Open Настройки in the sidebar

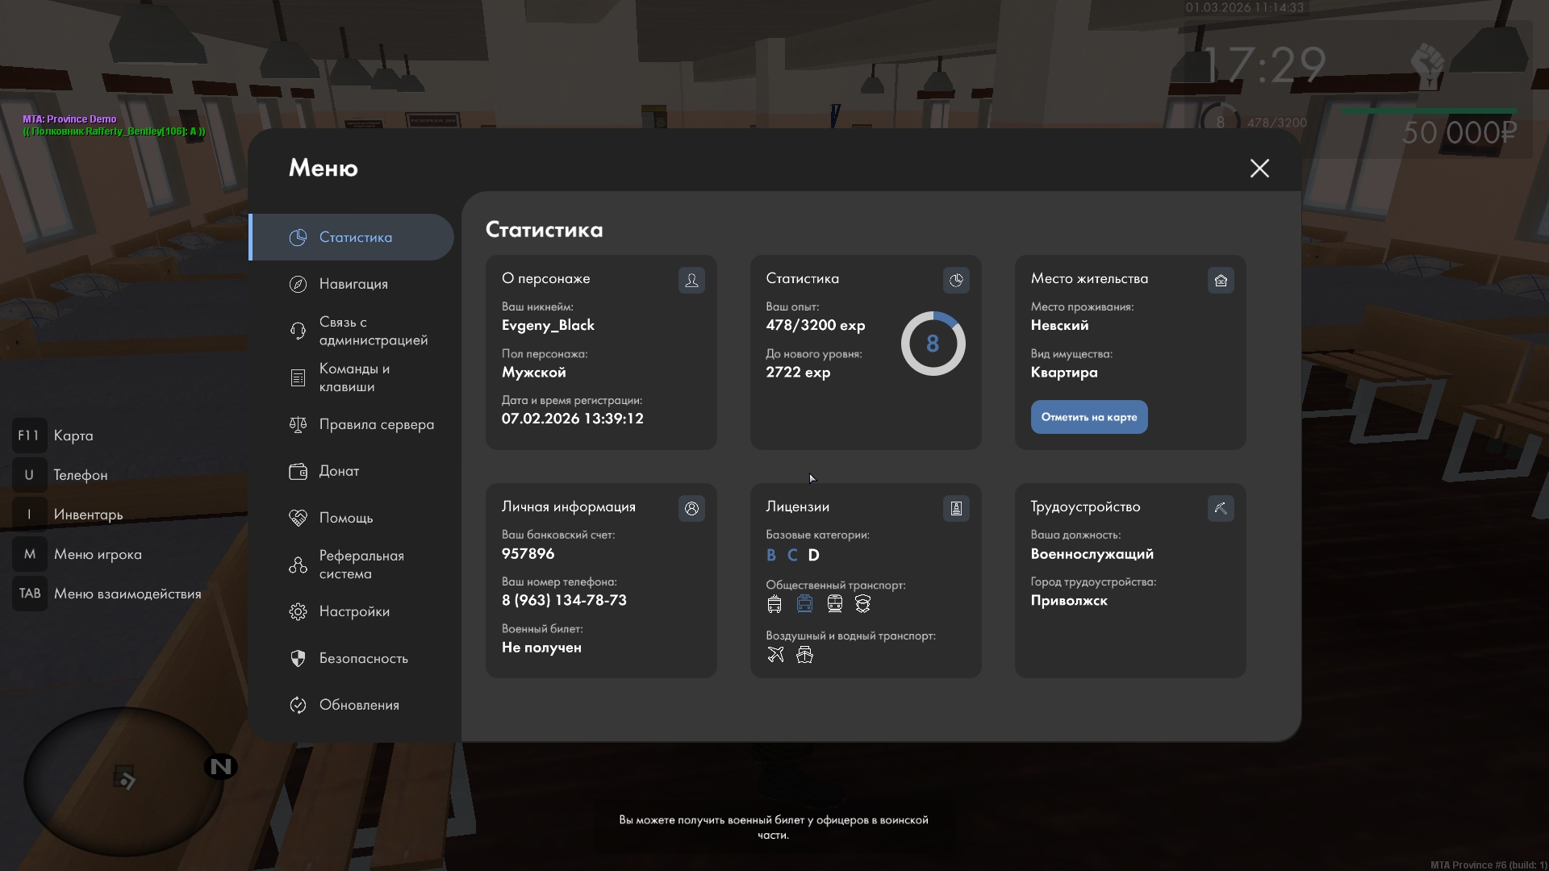(353, 611)
